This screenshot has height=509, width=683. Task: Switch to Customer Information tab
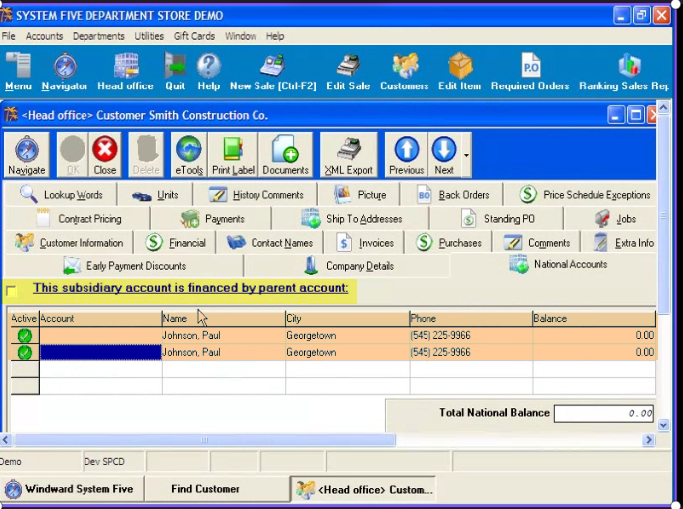(x=69, y=243)
